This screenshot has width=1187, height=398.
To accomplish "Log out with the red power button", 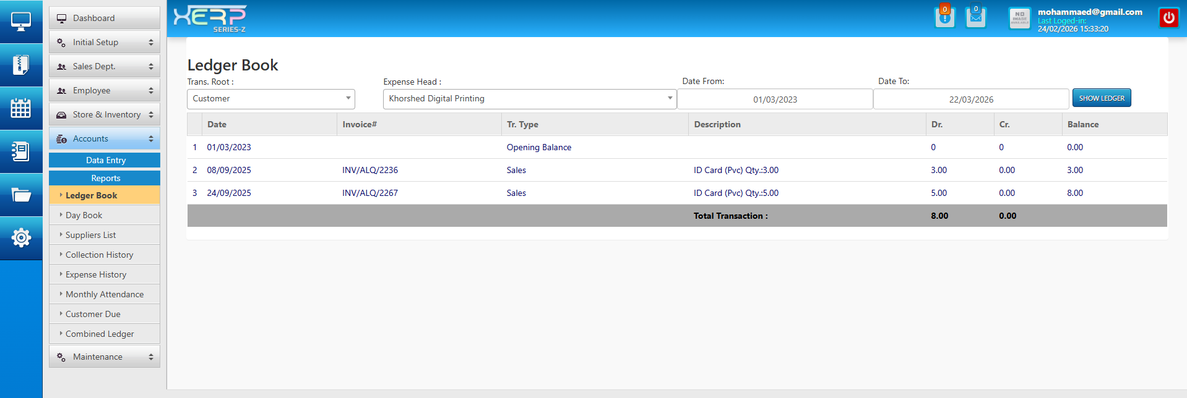I will [1168, 18].
